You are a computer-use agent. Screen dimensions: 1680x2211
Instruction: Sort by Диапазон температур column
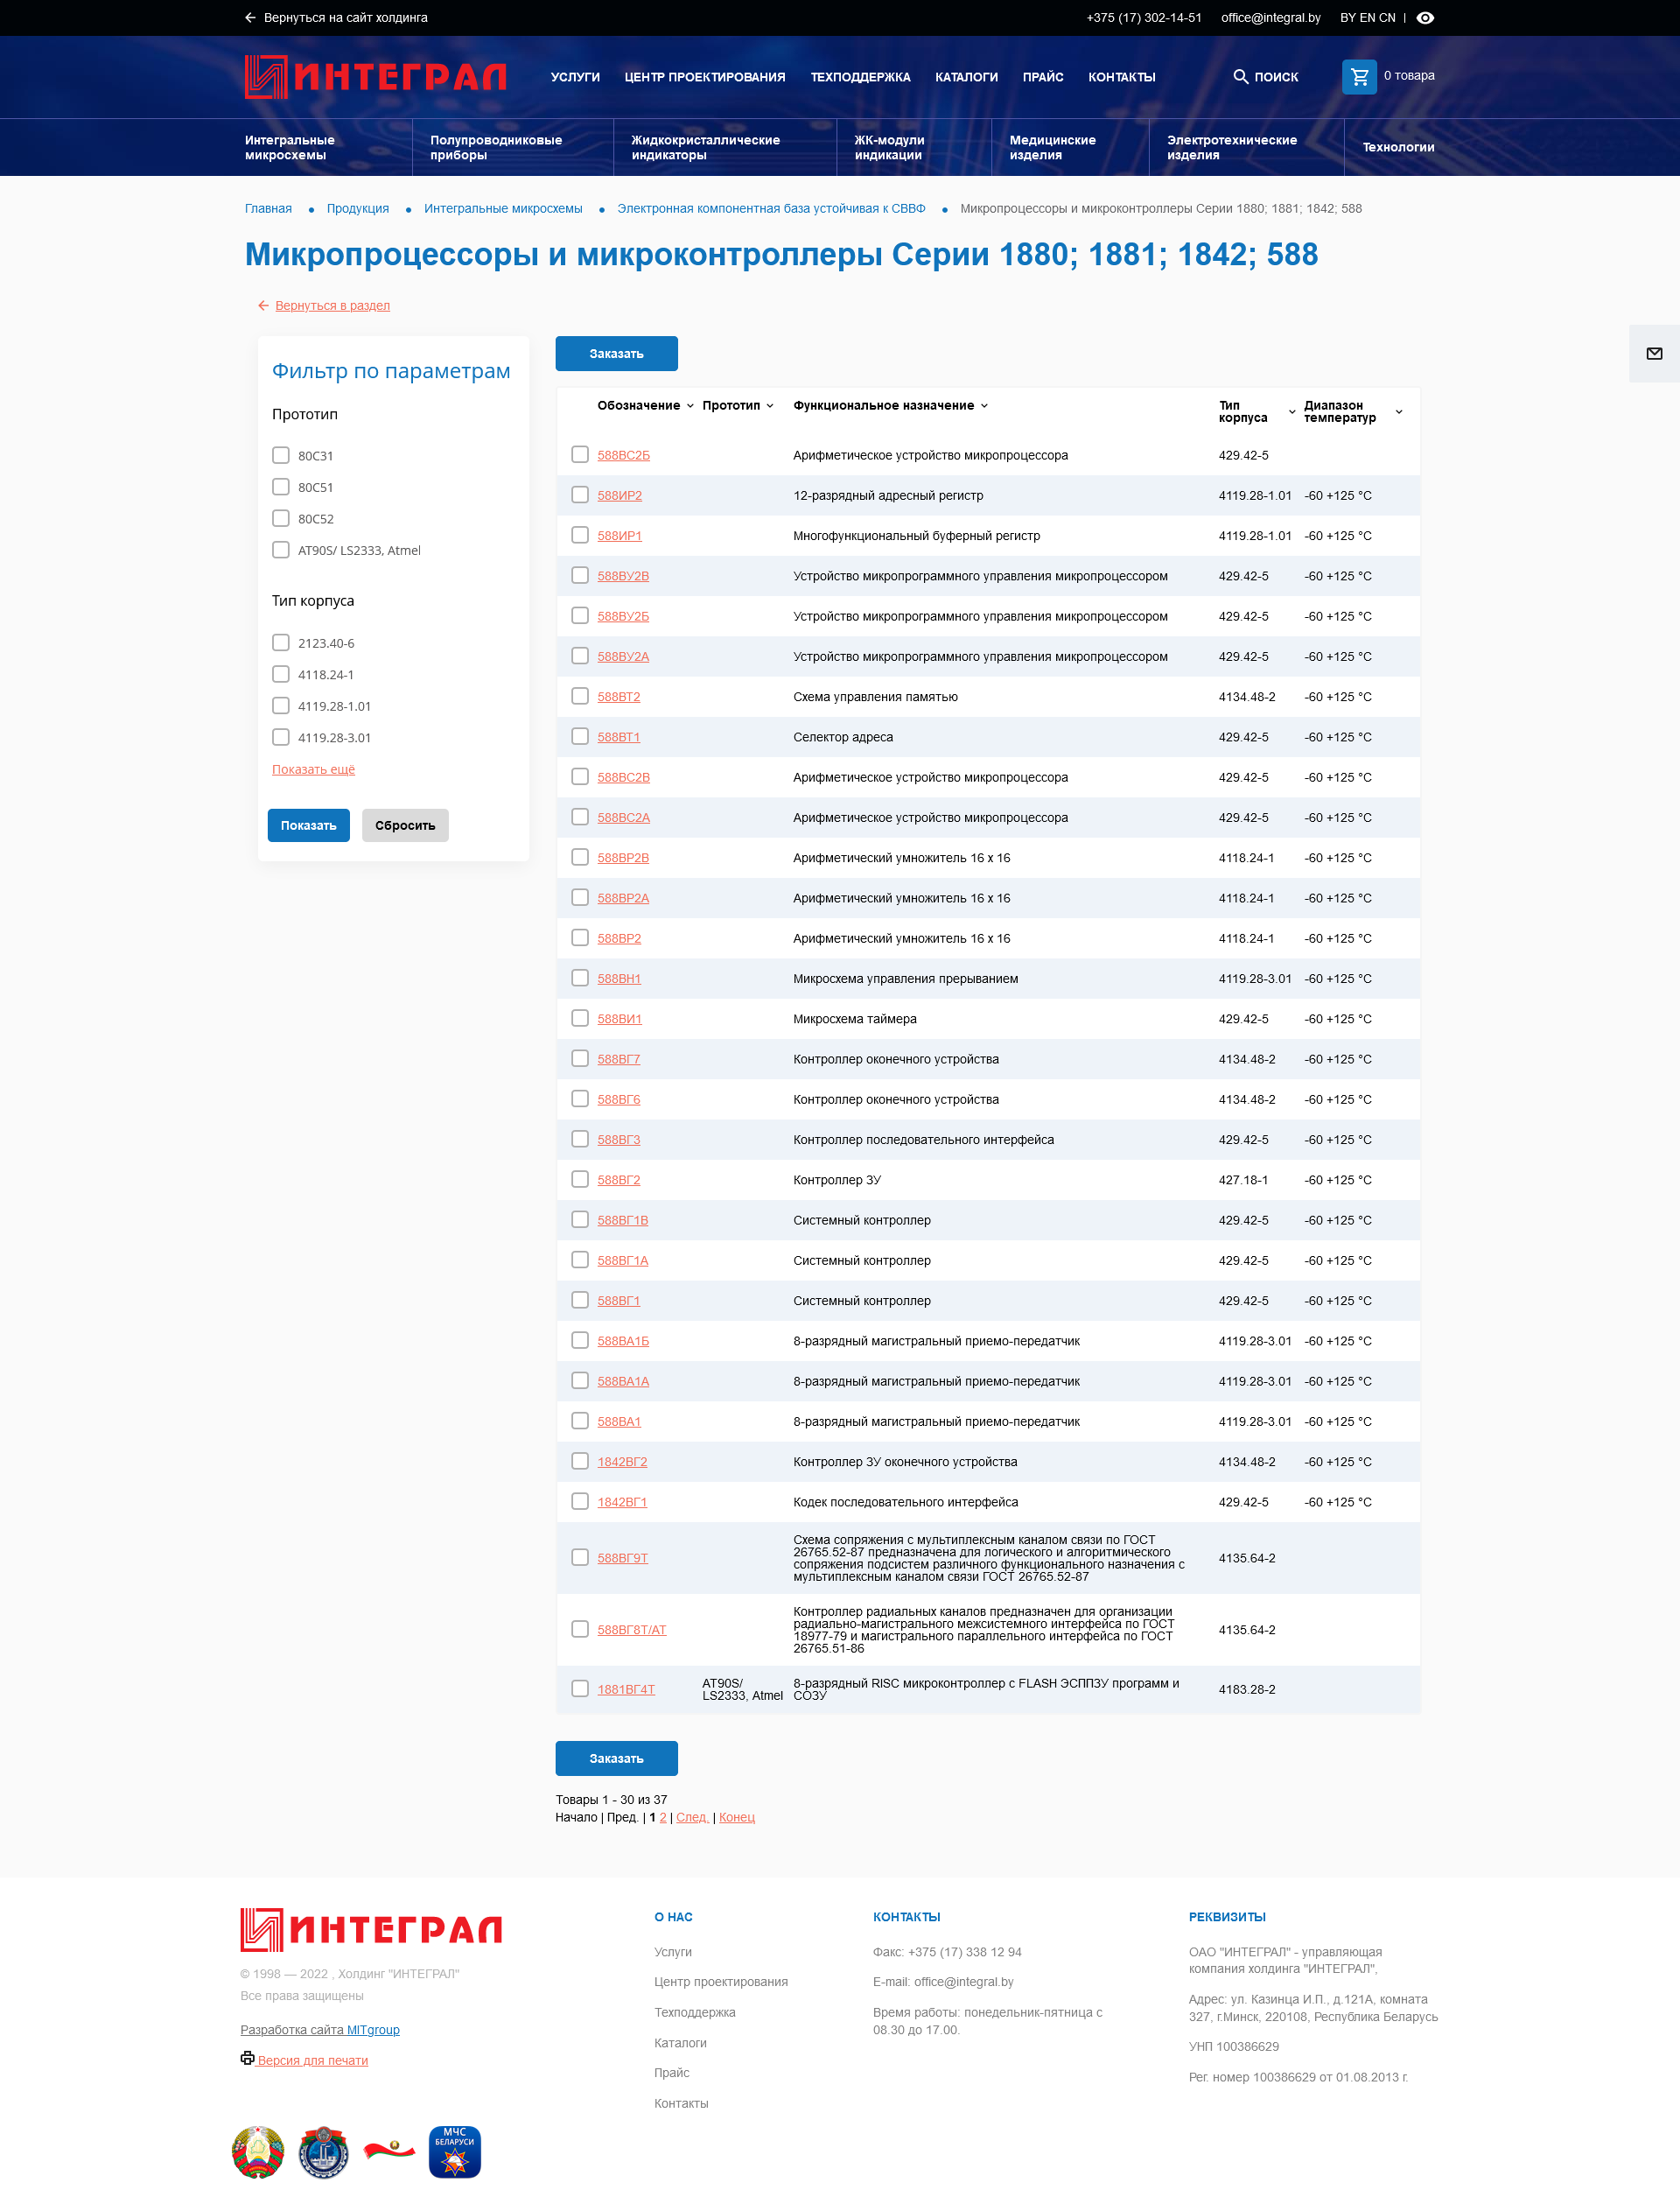pos(1352,411)
